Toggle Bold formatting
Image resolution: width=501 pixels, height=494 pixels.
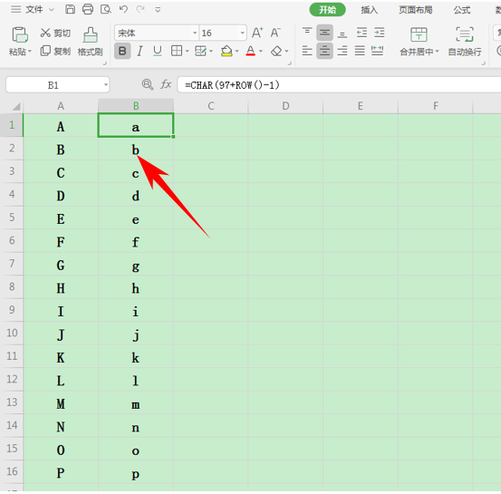point(122,51)
